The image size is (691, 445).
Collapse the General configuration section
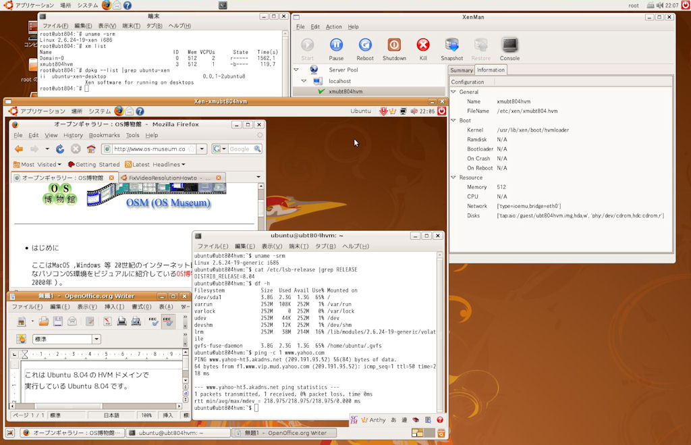click(453, 92)
